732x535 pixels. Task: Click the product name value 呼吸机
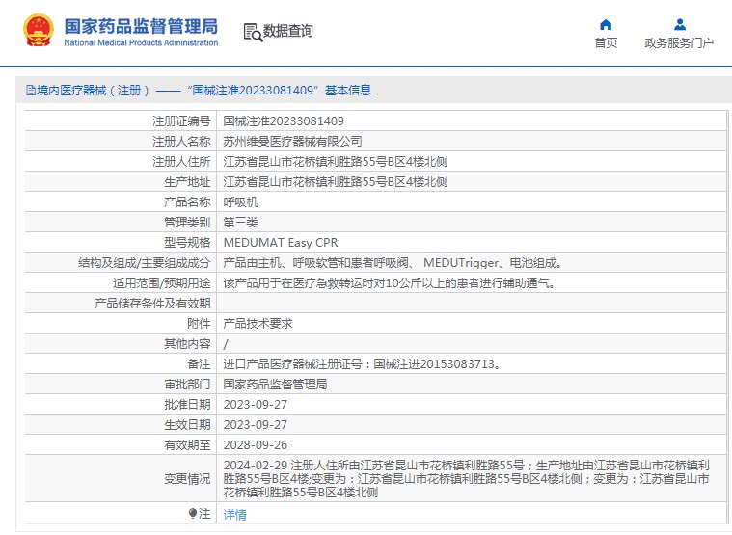pyautogui.click(x=241, y=202)
